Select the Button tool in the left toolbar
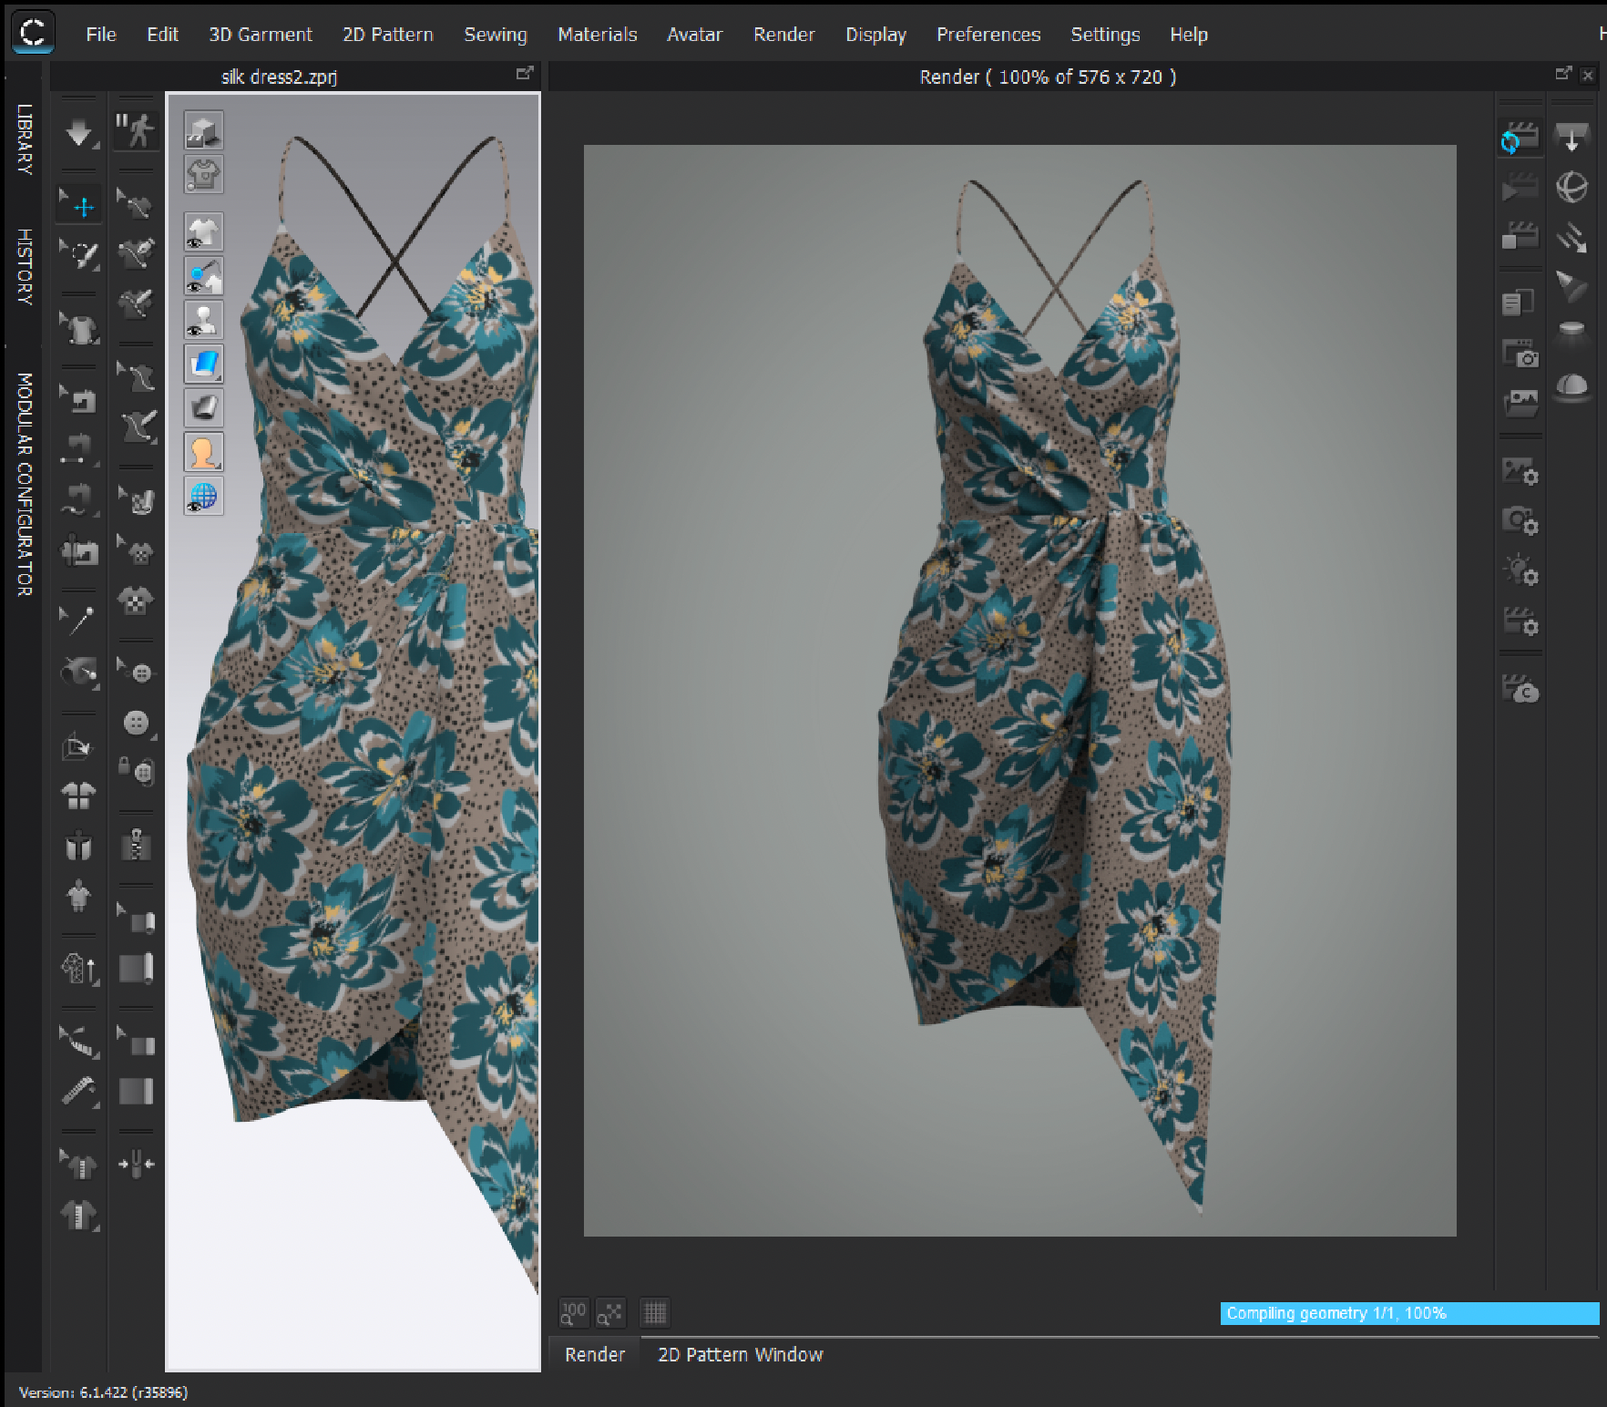 pos(137,723)
